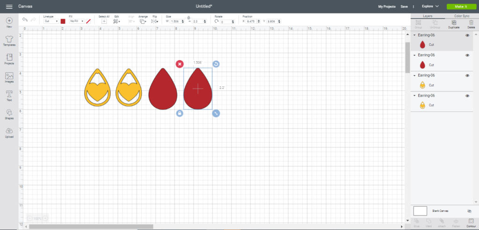Viewport: 479px width, 230px height.
Task: Click the Upload icon
Action: [9, 132]
